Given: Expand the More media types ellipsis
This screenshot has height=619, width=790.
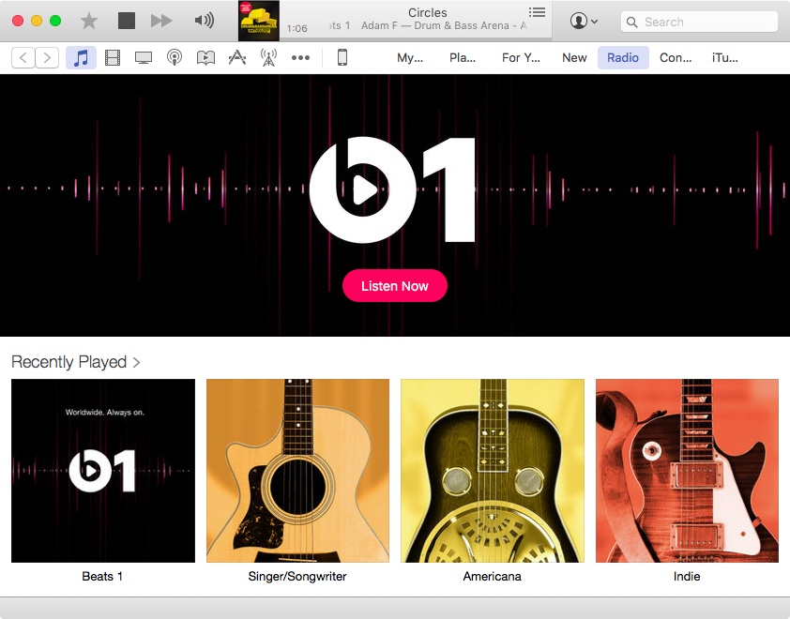Looking at the screenshot, I should click(300, 57).
